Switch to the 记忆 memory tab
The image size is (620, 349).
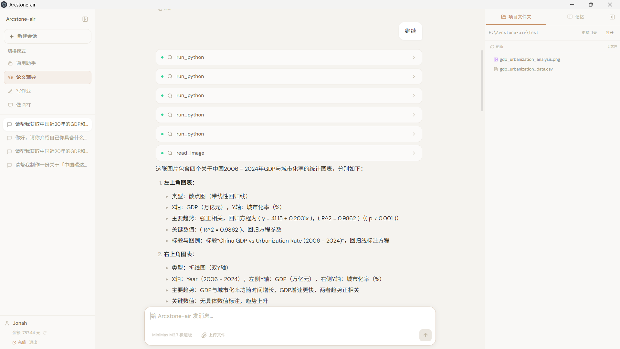point(576,17)
